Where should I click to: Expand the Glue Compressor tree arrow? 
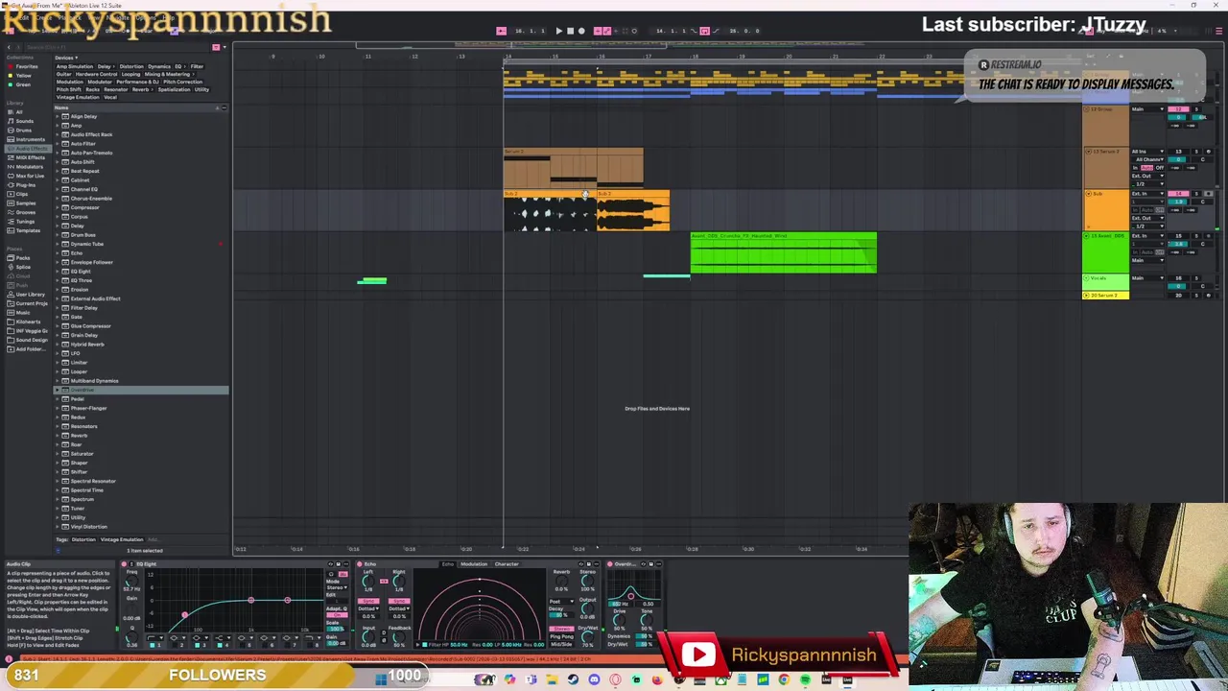(58, 326)
